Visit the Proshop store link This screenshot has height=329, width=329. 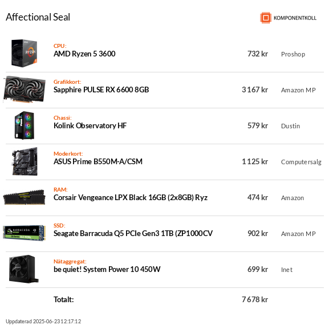pos(293,54)
